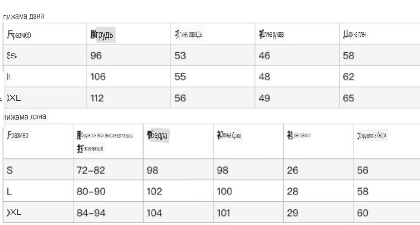Select the chest value 96 cell
Image resolution: width=420 pixels, height=225 pixels.
pyautogui.click(x=128, y=55)
